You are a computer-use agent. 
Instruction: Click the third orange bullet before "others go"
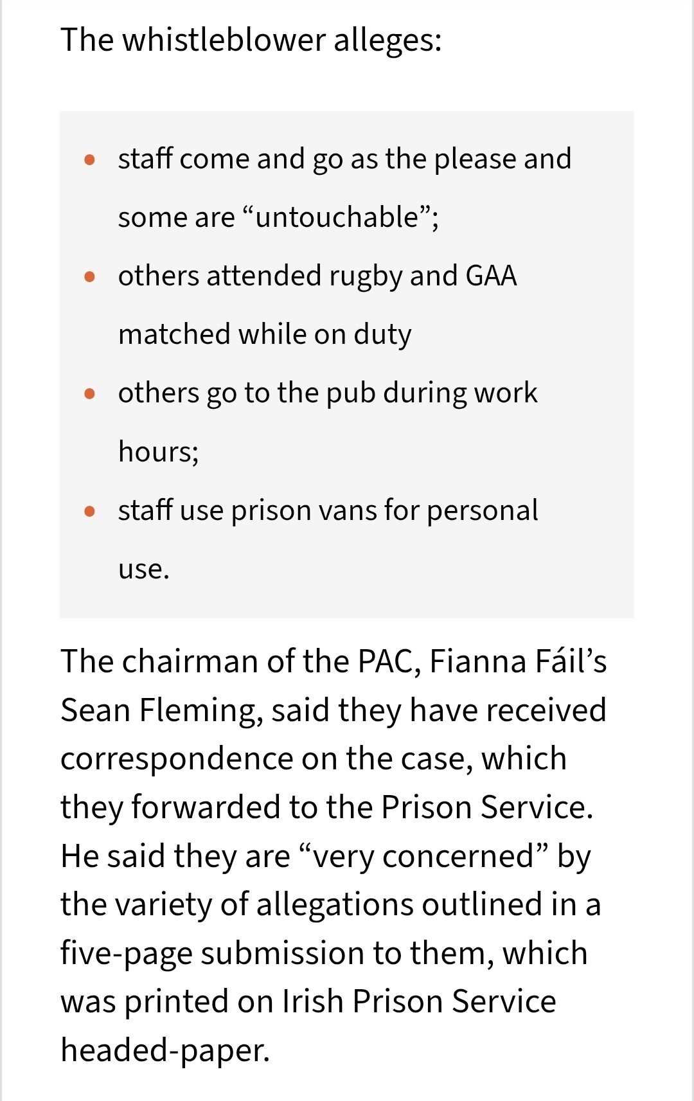[x=90, y=393]
